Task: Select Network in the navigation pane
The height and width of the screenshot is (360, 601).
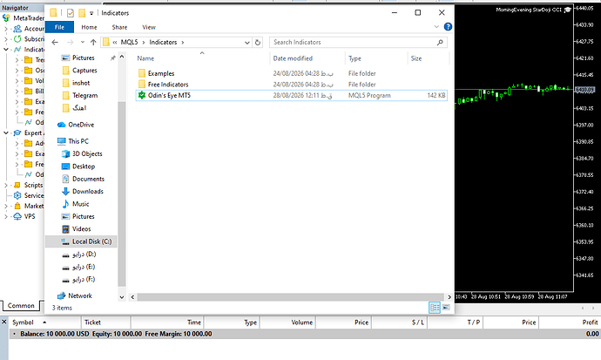Action: pyautogui.click(x=80, y=295)
